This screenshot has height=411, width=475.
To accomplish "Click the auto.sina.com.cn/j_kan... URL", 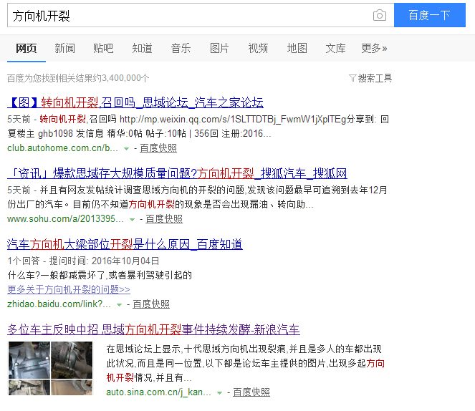I will (x=158, y=392).
